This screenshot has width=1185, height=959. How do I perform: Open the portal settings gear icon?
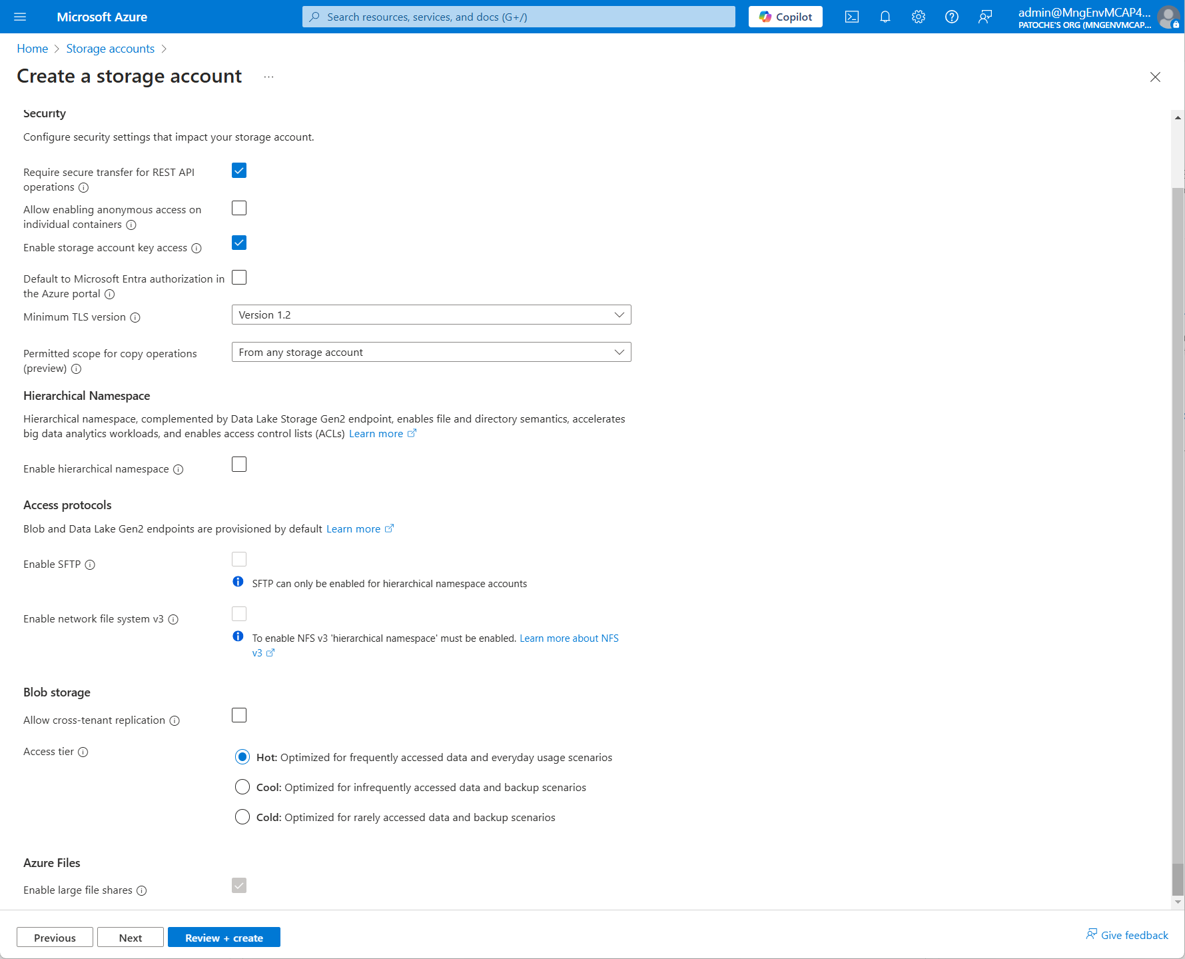coord(918,17)
